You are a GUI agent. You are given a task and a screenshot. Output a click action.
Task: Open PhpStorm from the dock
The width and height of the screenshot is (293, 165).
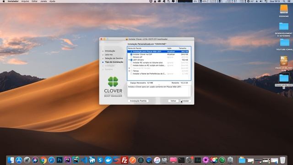click(67, 160)
